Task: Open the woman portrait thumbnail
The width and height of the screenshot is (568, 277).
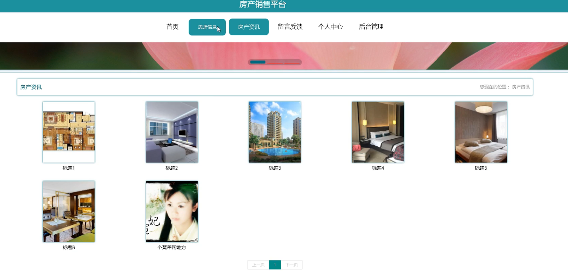Action: [x=172, y=212]
